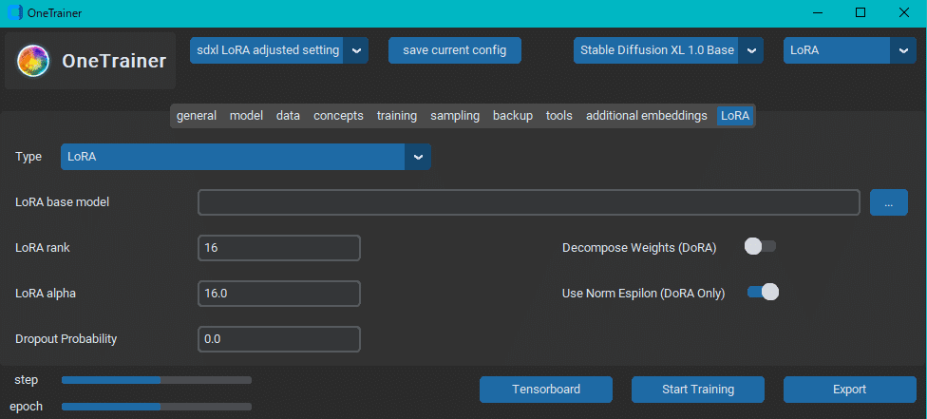This screenshot has width=927, height=419.
Task: Switch to the model tab
Action: pyautogui.click(x=246, y=116)
